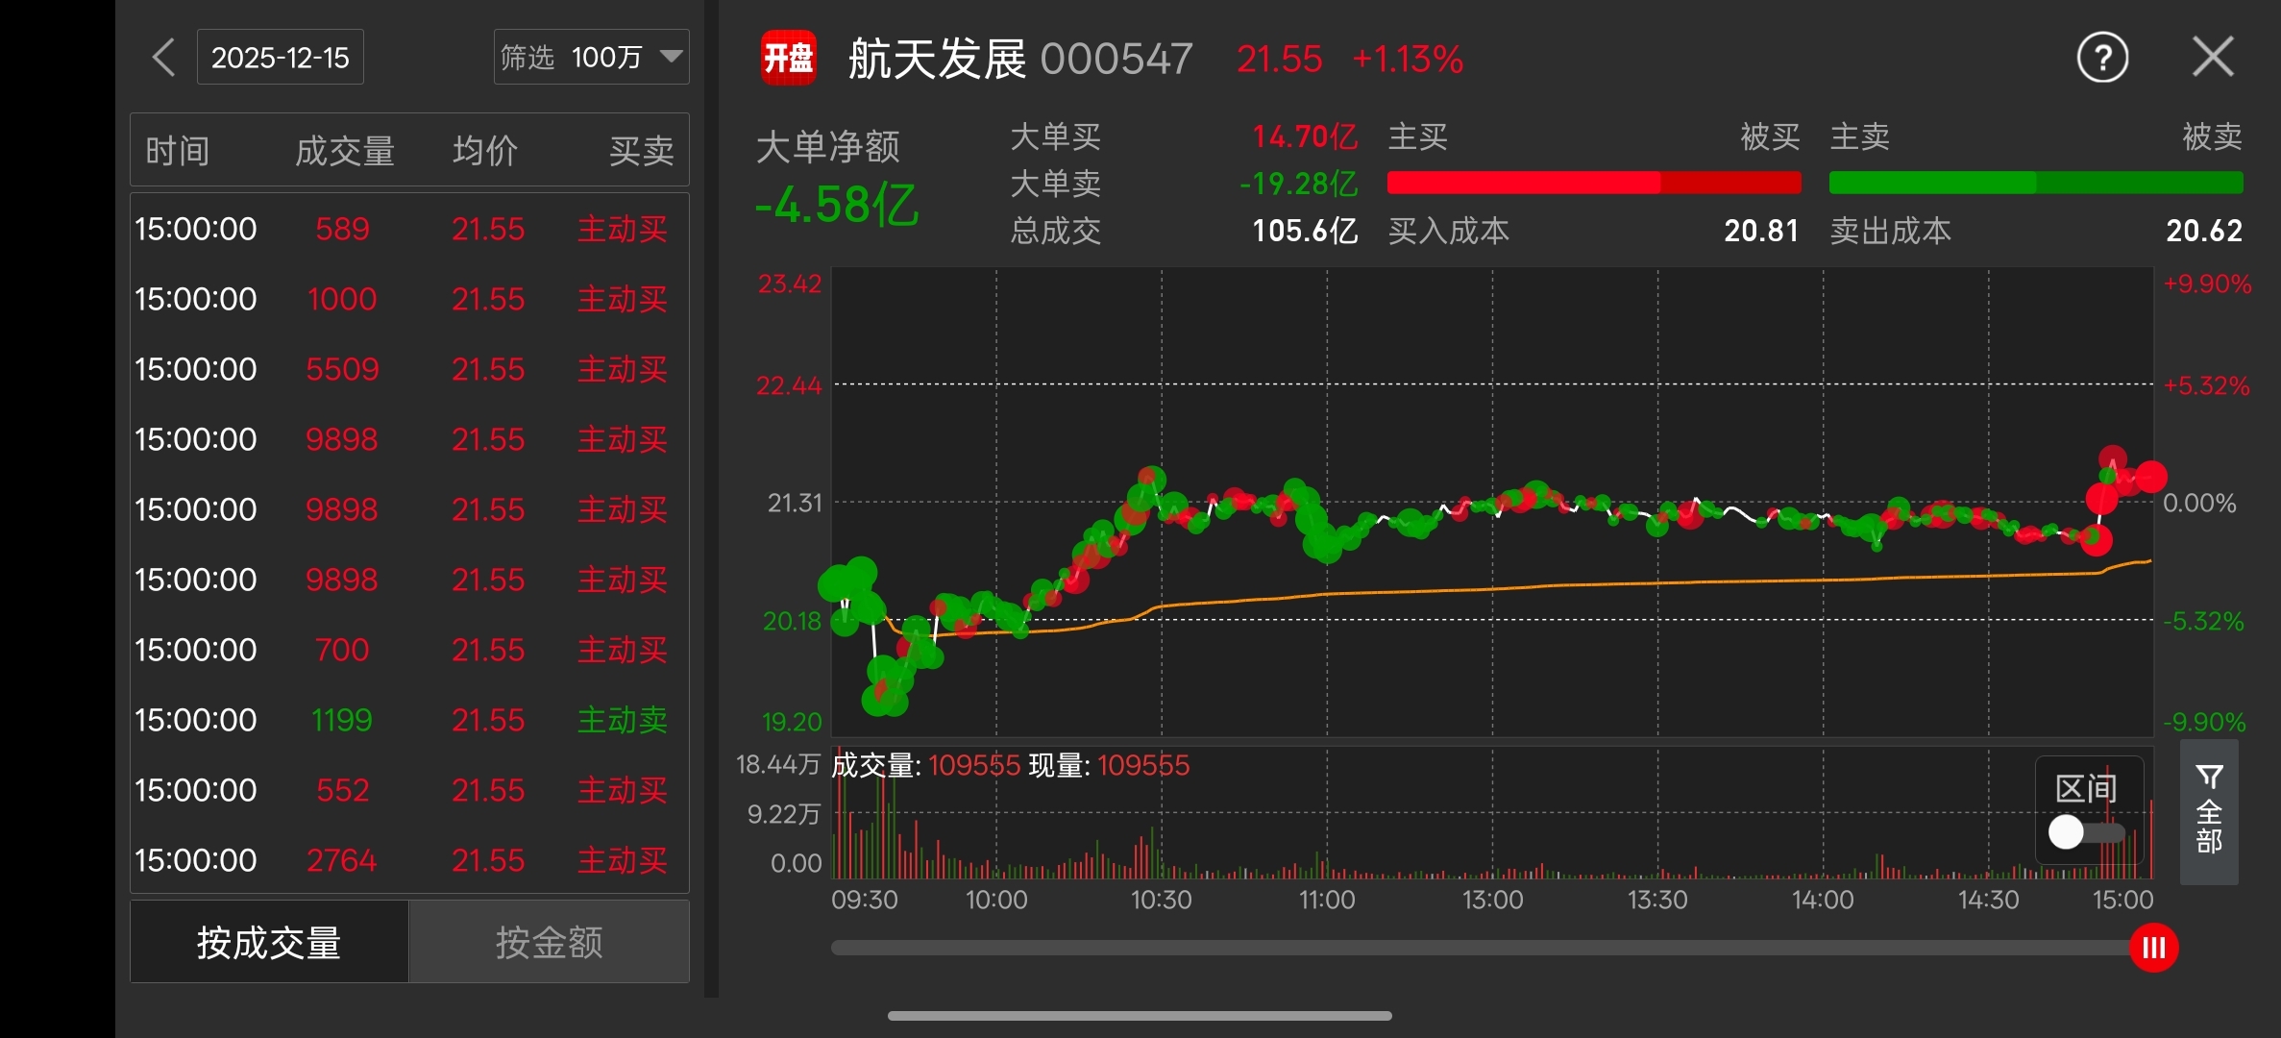Image resolution: width=2281 pixels, height=1038 pixels.
Task: Open the help question mark icon
Action: (x=2102, y=59)
